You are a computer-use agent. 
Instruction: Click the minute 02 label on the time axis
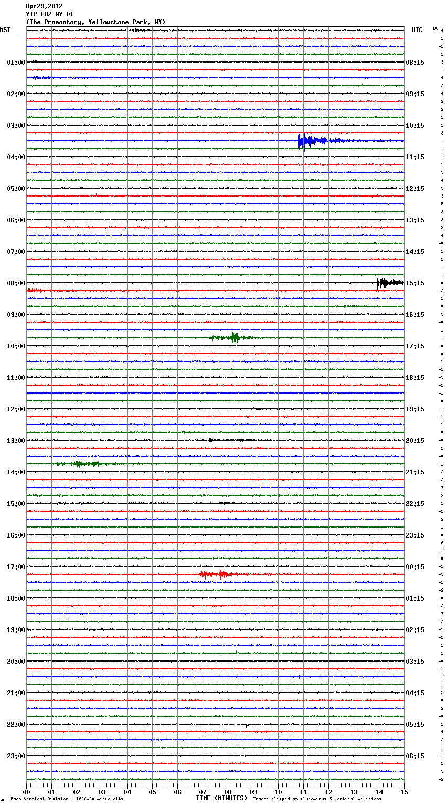click(x=77, y=792)
